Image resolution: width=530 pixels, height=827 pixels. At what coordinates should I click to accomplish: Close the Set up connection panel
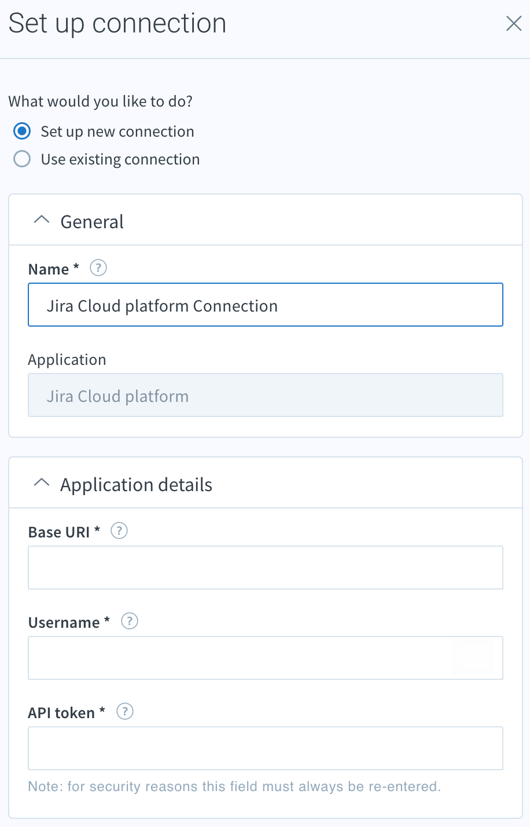(514, 24)
